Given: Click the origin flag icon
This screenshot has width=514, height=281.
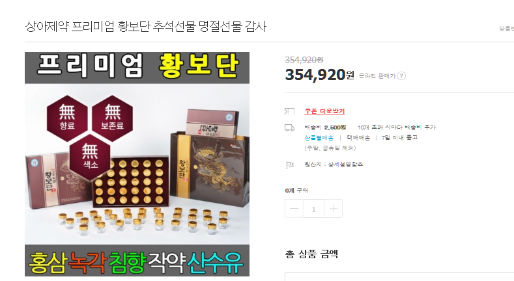Looking at the screenshot, I should coord(289,165).
